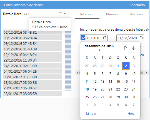Select value 09/12/2016 07:43:54
The image size is (150, 120).
tap(32, 43)
